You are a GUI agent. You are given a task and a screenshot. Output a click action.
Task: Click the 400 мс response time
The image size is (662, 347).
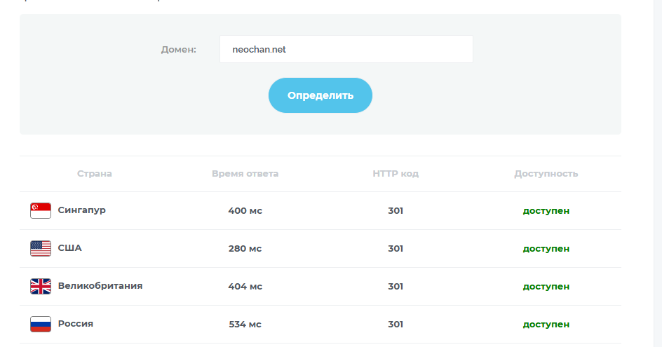pos(245,211)
